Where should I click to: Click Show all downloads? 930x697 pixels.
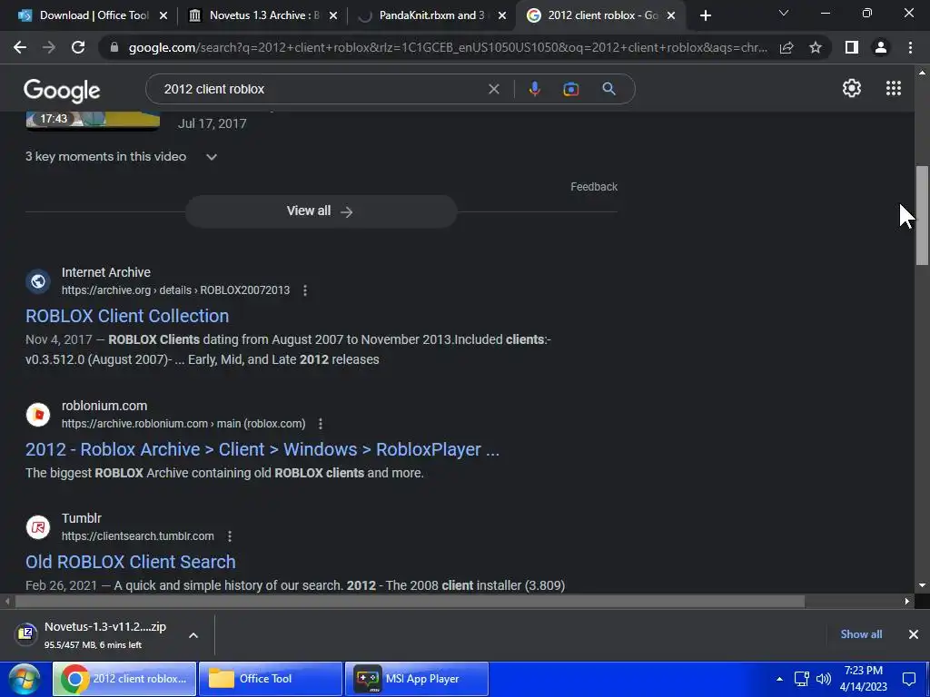(x=861, y=634)
